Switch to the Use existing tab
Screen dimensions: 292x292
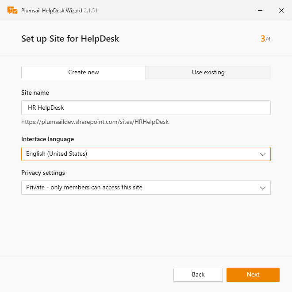point(208,73)
